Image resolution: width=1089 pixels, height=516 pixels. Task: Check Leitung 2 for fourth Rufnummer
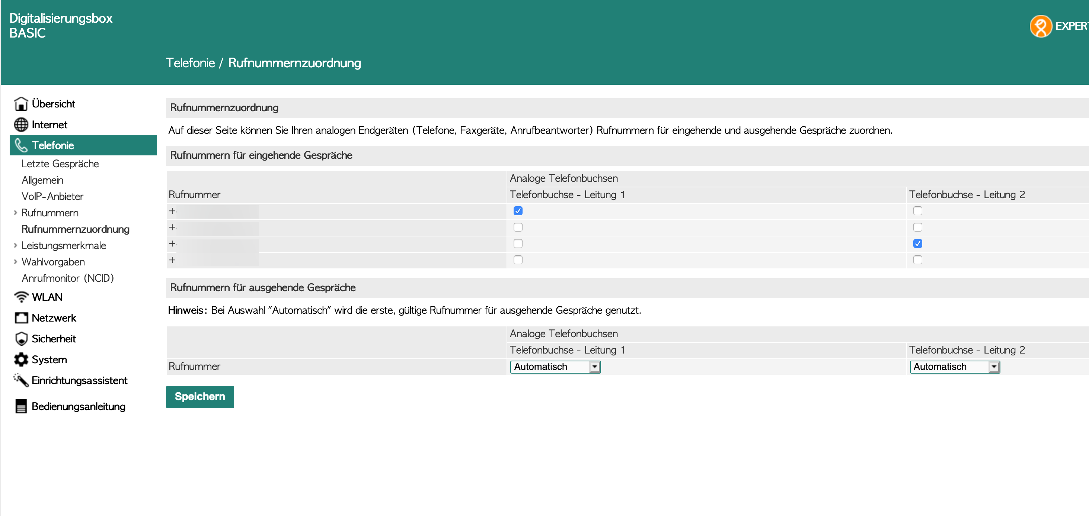tap(917, 260)
